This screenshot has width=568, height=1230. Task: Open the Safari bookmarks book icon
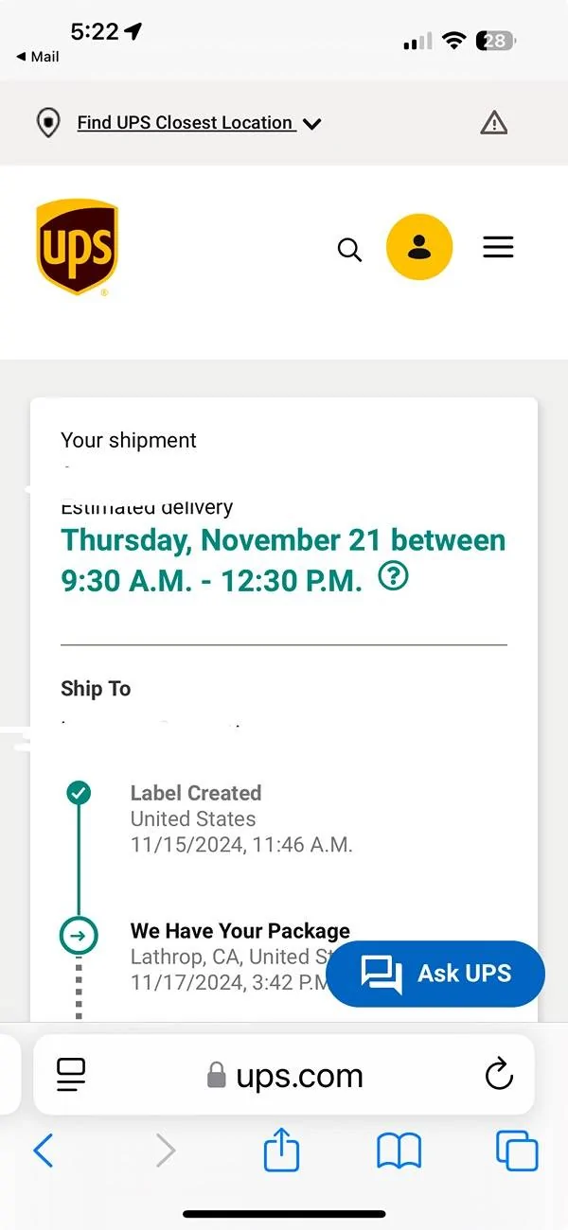[399, 1151]
